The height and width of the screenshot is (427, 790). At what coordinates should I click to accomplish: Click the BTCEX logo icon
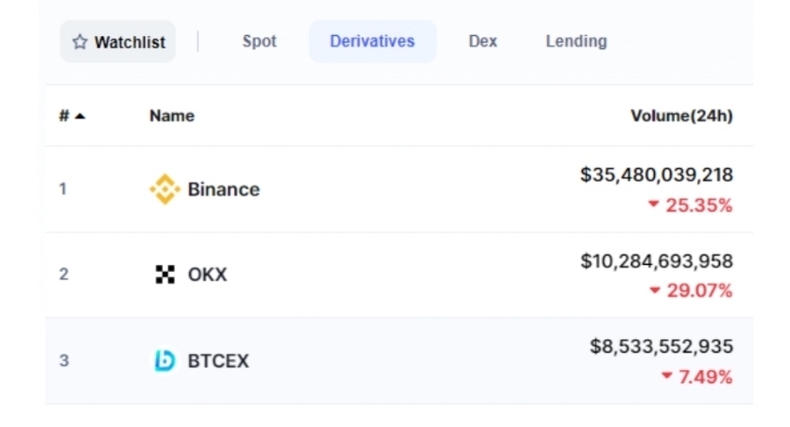click(x=165, y=360)
